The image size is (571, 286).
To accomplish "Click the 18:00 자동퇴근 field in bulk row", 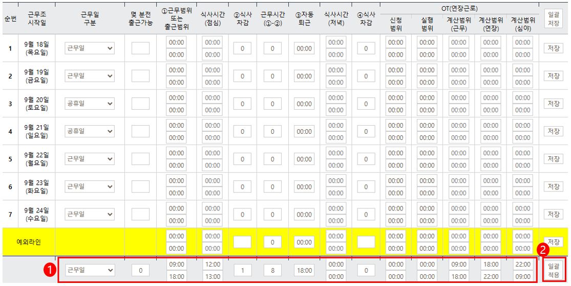I will pos(304,270).
